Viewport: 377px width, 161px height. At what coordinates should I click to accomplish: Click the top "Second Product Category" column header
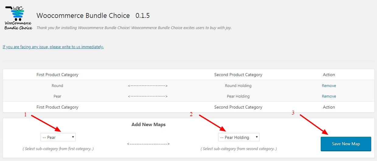click(238, 75)
